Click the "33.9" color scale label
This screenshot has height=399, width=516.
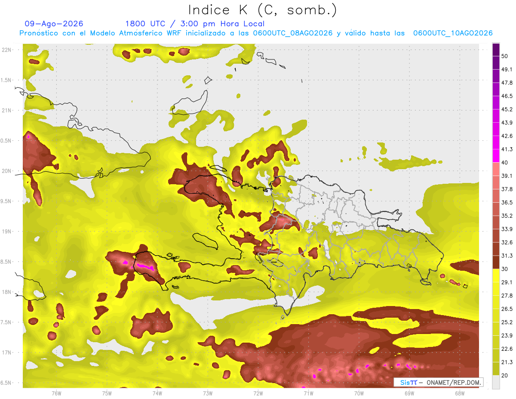click(507, 229)
